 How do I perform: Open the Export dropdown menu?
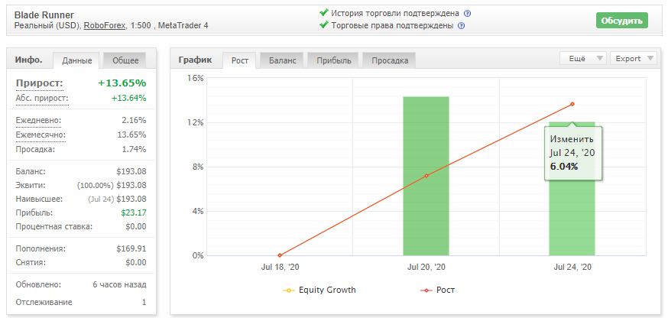point(634,59)
